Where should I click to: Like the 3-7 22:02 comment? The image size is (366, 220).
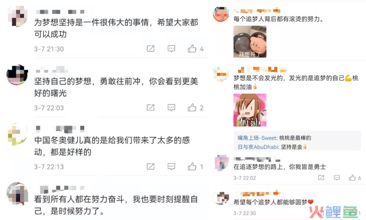352,178
